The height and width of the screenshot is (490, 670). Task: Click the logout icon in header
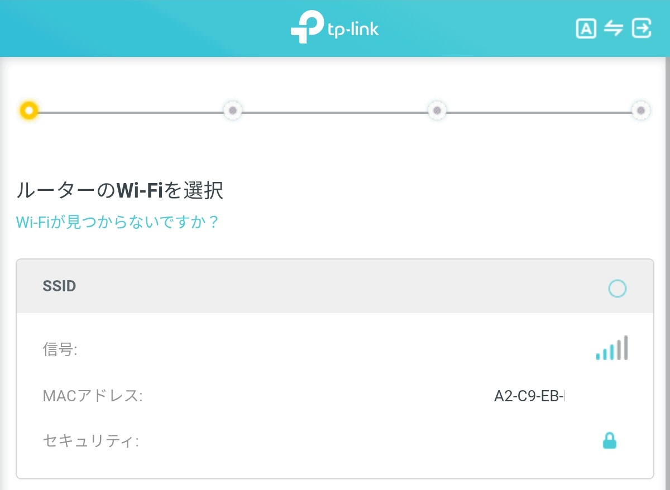[x=642, y=28]
